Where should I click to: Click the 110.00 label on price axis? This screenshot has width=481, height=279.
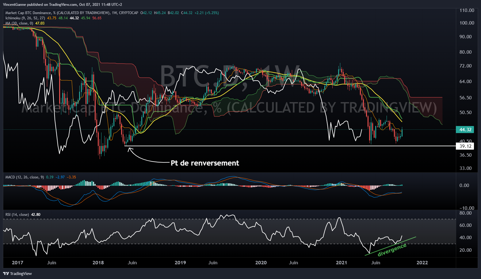(x=467, y=10)
